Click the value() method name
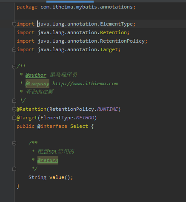Image resolution: width=186 pixels, height=202 pixels. tap(57, 177)
